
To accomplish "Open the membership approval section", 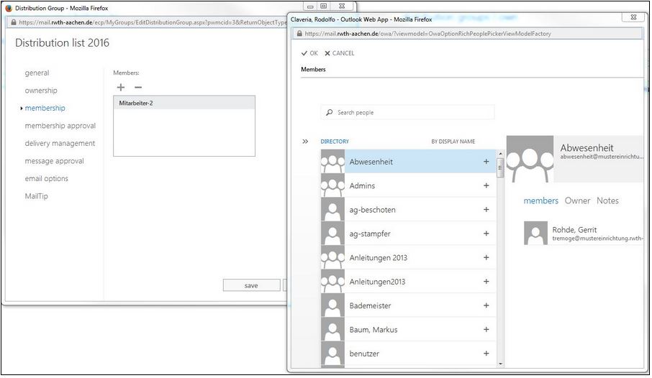I will [60, 126].
